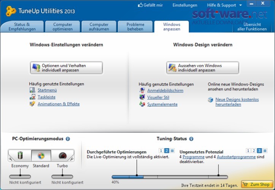Click Optionen und Verhalten individuell anpassen

tap(66, 68)
